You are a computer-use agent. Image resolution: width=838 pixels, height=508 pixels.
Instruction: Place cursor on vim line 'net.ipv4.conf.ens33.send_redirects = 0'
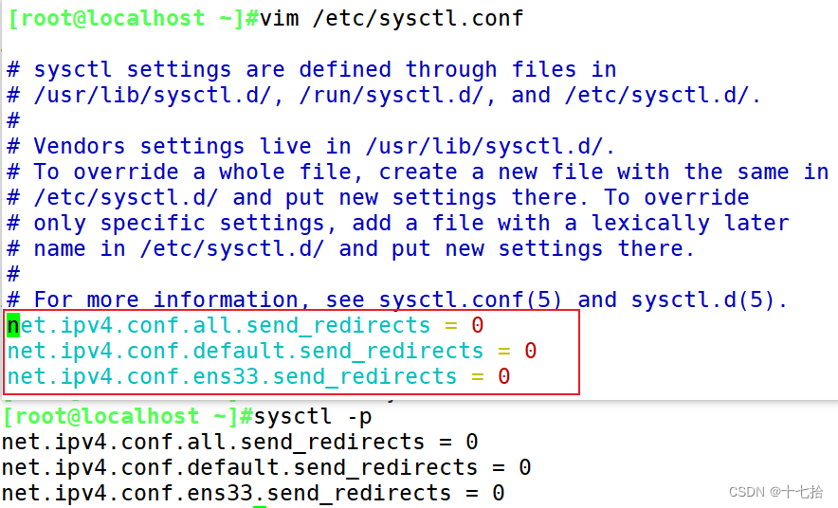(259, 377)
